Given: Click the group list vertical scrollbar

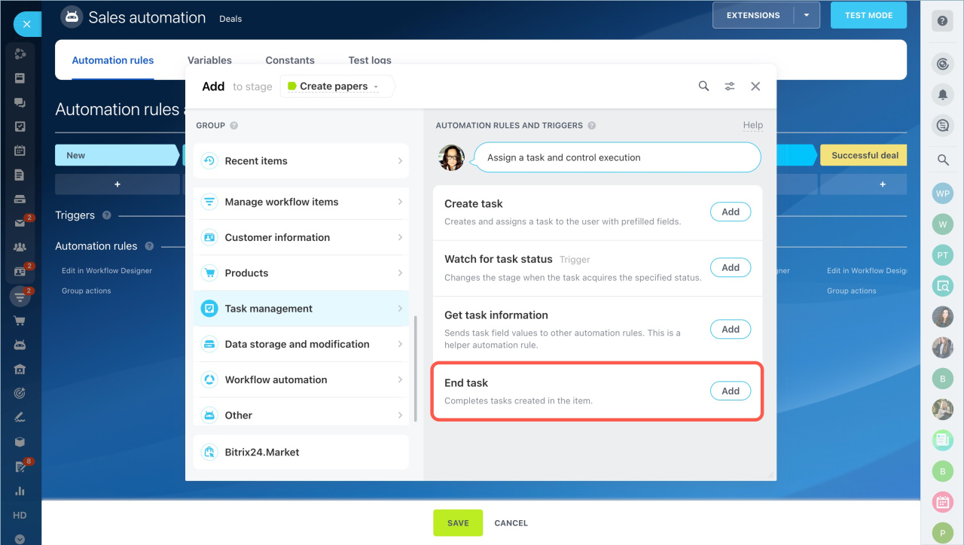Looking at the screenshot, I should click(x=415, y=369).
